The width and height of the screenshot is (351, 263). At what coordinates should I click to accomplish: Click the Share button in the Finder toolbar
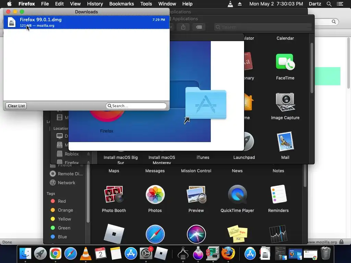tap(183, 27)
